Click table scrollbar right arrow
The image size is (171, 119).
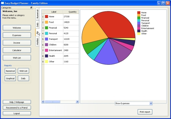tap(77, 102)
